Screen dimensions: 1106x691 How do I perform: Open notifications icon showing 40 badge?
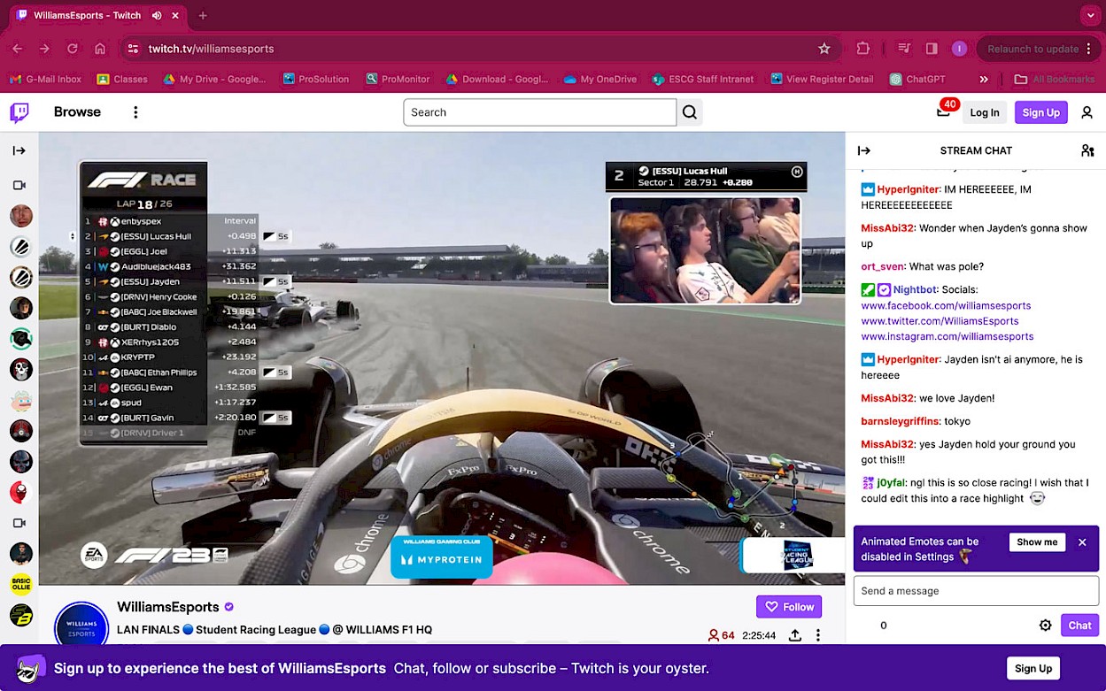pos(944,111)
